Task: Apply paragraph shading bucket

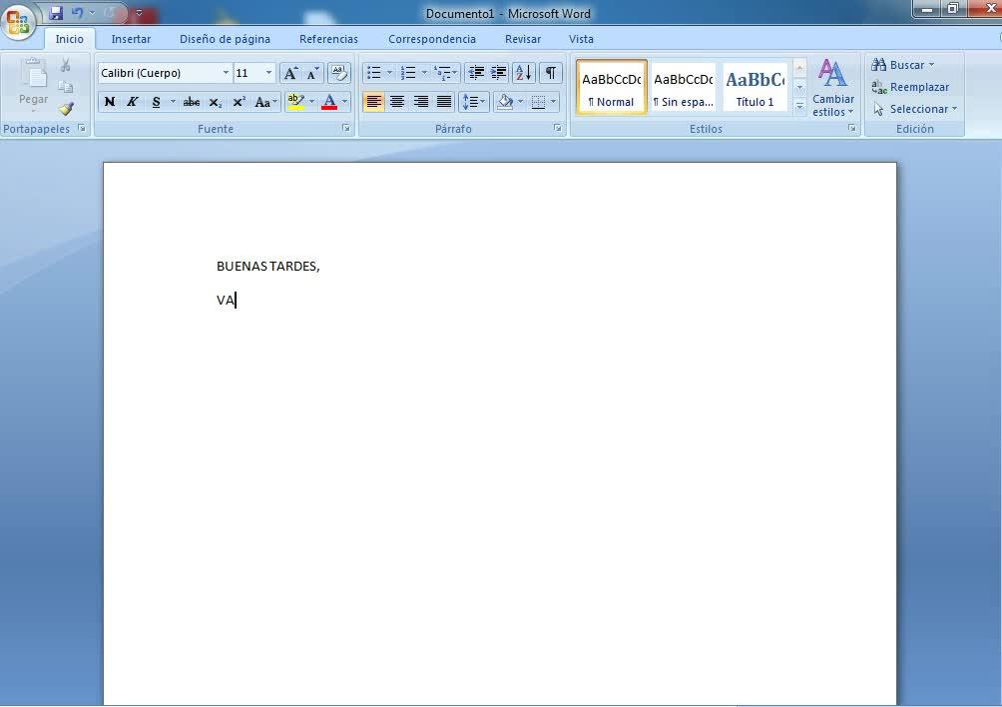Action: point(505,102)
